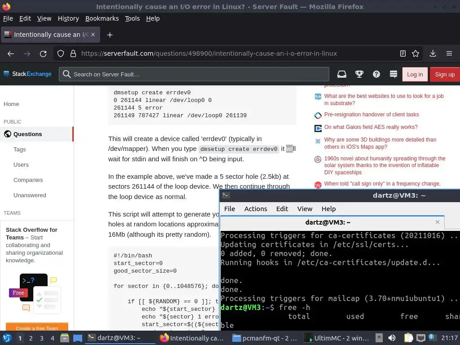Open terminal window's View menu
460x345 pixels.
tap(305, 208)
